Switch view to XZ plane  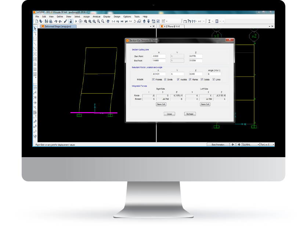click(x=122, y=21)
